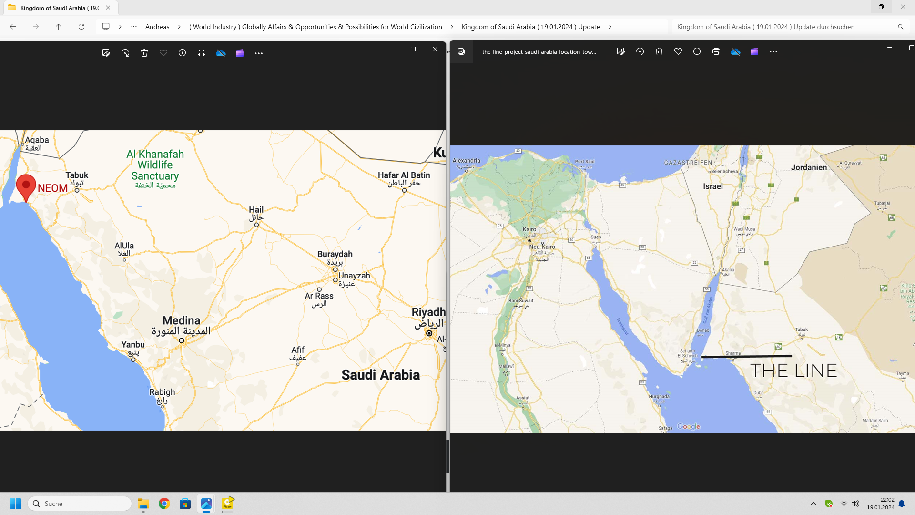Viewport: 915px width, 515px height.
Task: Click OneDrive cloud icon in left Photos window
Action: [221, 53]
